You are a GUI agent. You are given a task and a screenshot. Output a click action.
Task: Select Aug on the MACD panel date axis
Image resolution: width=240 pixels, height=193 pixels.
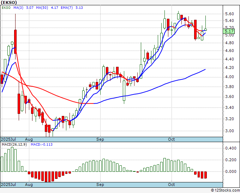coord(29,185)
